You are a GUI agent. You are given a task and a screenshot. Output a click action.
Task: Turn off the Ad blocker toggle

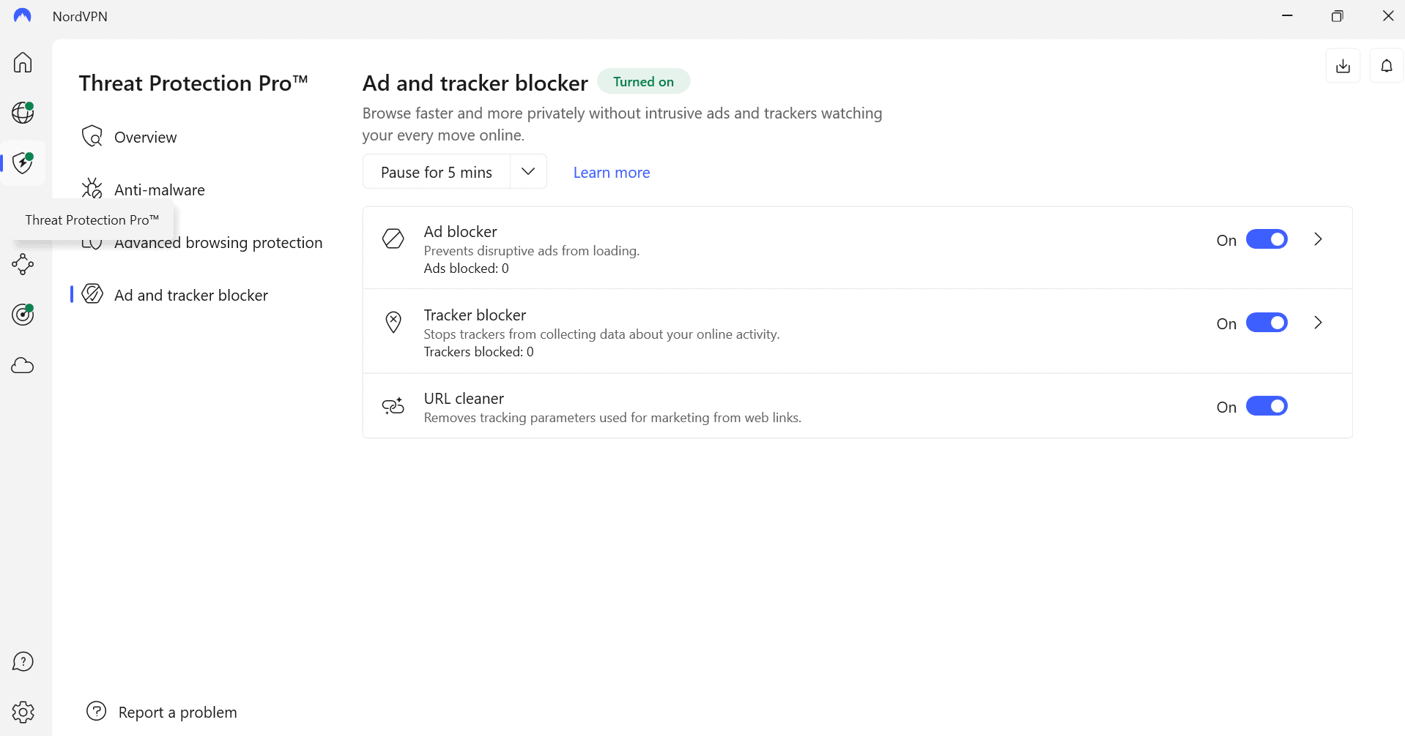1267,239
